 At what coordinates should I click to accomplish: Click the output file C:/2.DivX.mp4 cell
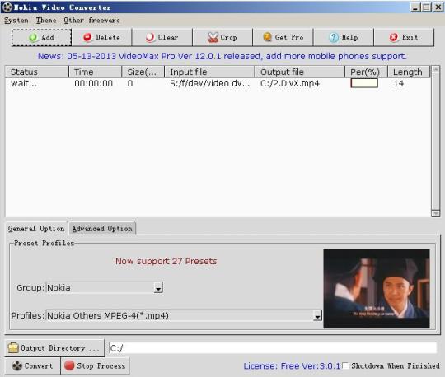click(290, 83)
